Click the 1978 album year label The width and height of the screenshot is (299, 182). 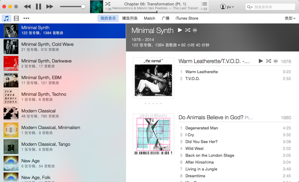[x=286, y=61]
